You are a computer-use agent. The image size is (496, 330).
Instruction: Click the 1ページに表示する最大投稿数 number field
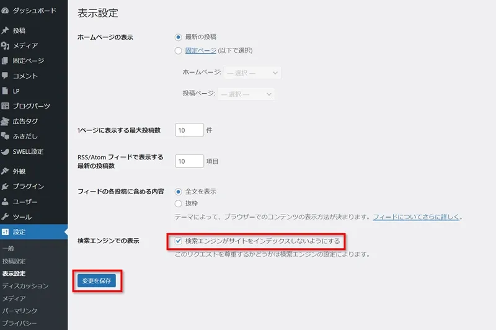[189, 130]
